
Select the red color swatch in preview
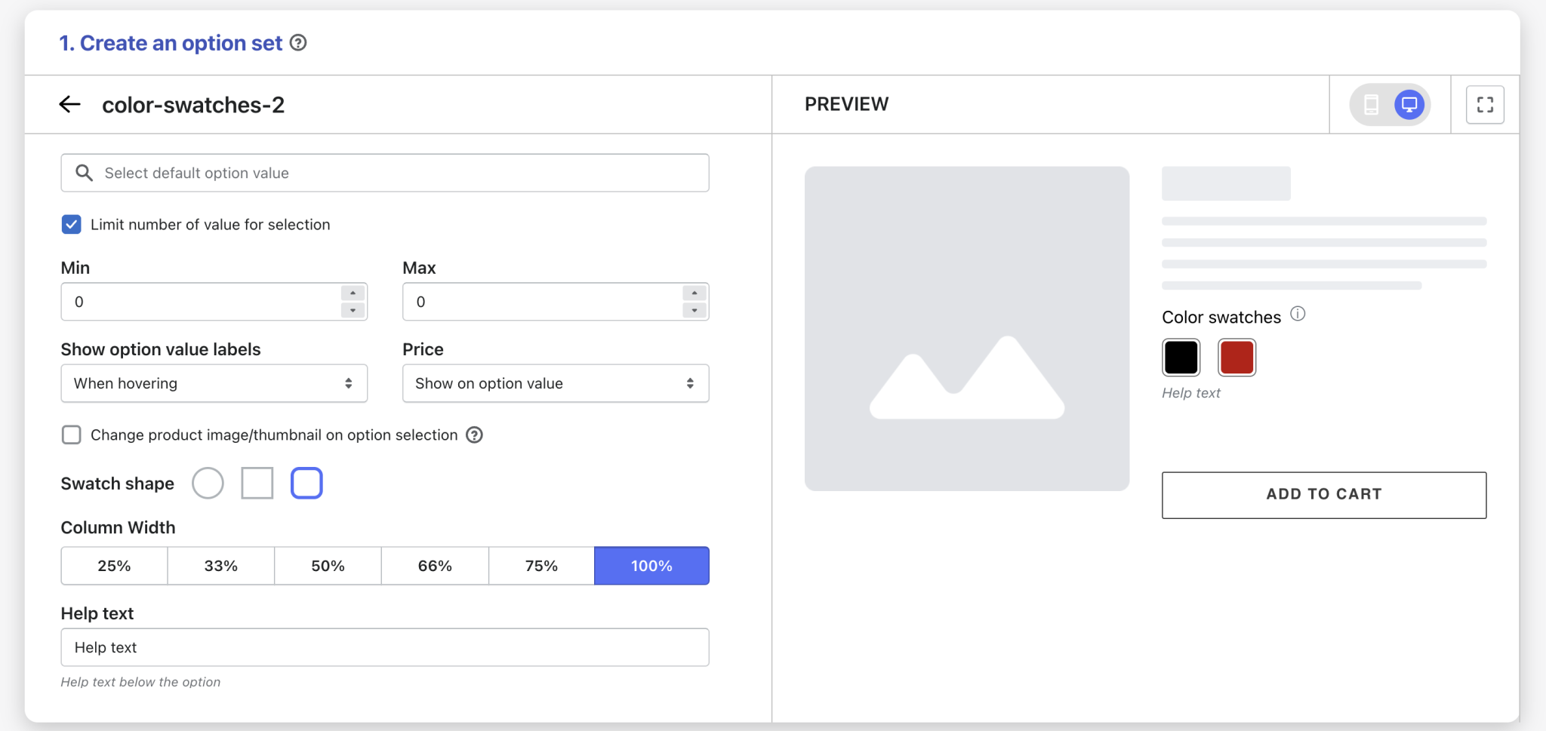pyautogui.click(x=1236, y=358)
